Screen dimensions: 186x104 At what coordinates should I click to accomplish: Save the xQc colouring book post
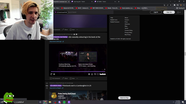tap(72, 78)
